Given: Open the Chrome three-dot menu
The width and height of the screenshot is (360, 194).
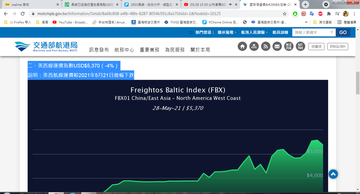Looking at the screenshot, I should (x=354, y=14).
